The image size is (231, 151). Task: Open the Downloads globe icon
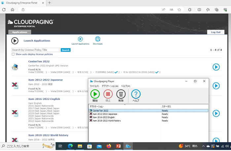tap(98, 39)
